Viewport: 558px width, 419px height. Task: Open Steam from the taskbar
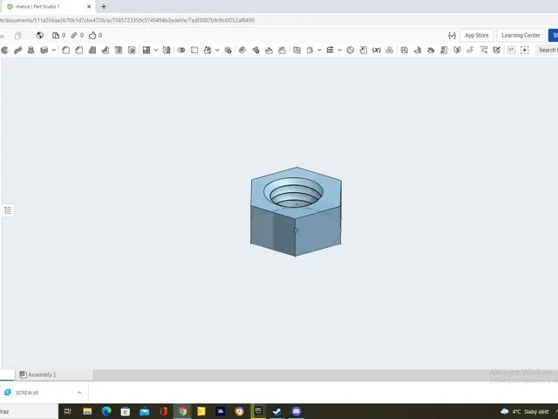(277, 411)
